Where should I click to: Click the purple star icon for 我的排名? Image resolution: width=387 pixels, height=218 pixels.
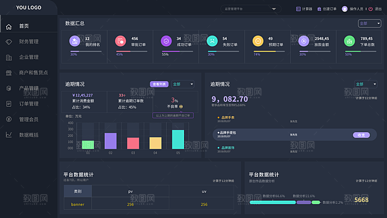point(74,41)
